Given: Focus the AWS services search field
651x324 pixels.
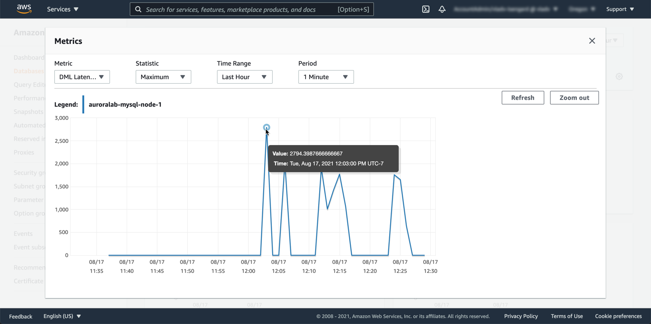Looking at the screenshot, I should 240,9.
